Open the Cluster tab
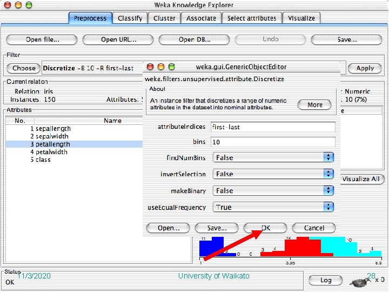 click(x=164, y=18)
